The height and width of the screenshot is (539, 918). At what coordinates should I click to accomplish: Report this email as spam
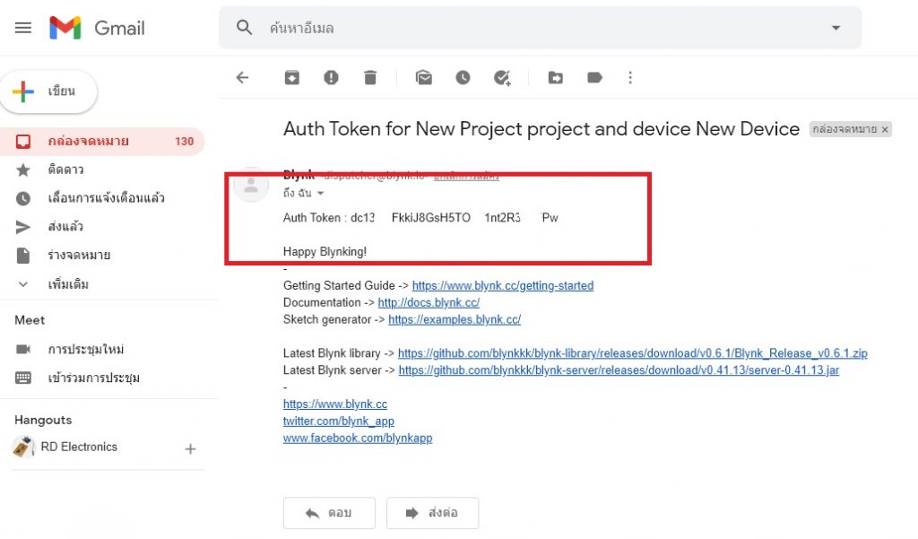[331, 77]
